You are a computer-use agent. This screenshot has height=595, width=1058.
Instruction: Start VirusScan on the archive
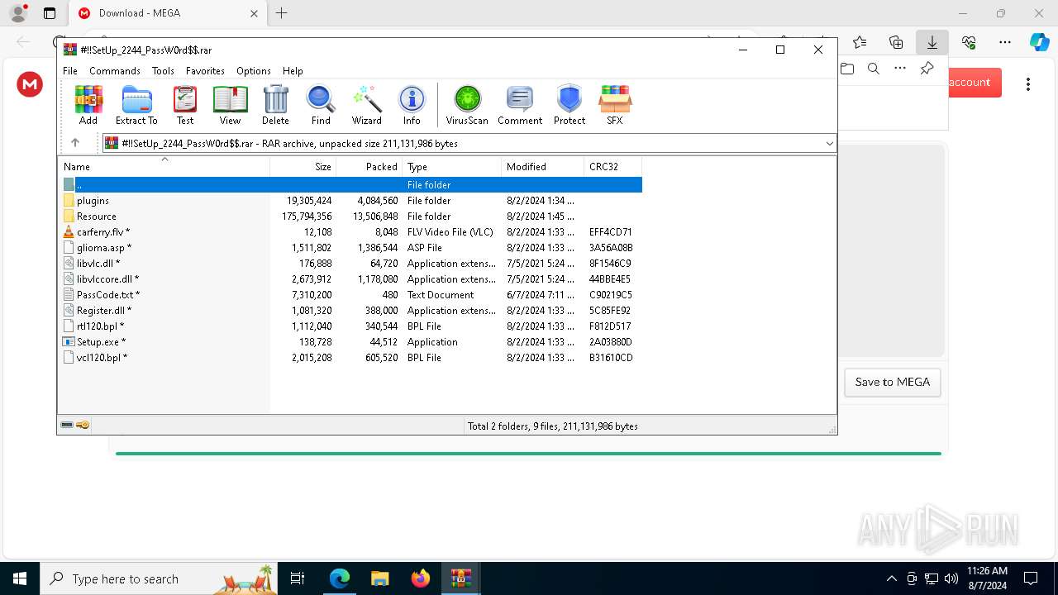[x=467, y=105]
